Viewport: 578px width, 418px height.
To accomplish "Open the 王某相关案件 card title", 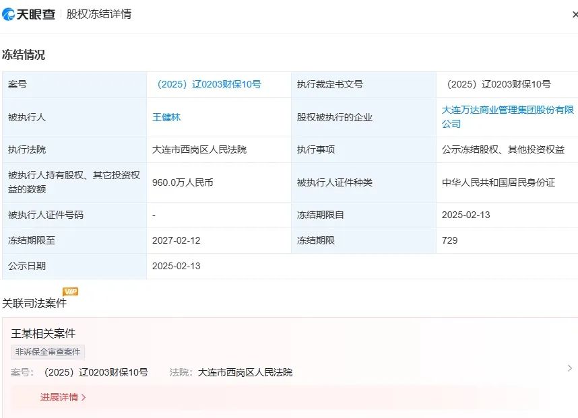I will click(x=43, y=334).
